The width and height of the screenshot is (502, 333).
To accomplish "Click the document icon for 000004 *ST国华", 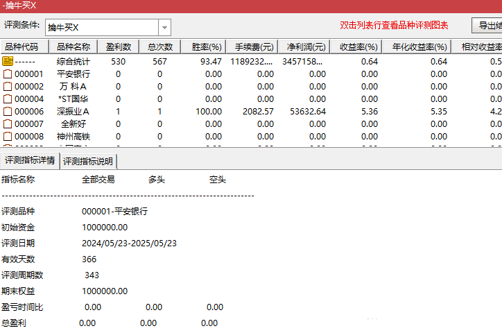I will pyautogui.click(x=8, y=99).
